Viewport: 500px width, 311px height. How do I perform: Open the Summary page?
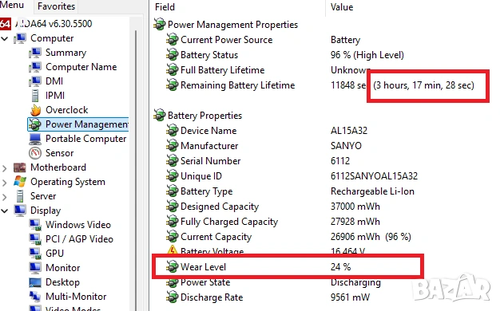(65, 53)
